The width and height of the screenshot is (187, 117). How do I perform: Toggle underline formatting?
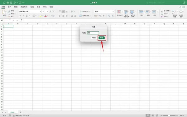point(27,16)
